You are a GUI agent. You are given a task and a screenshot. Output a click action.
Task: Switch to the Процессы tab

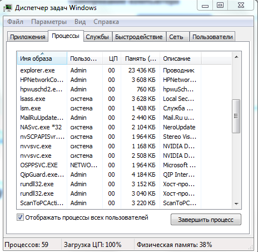(66, 36)
